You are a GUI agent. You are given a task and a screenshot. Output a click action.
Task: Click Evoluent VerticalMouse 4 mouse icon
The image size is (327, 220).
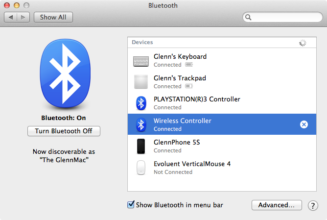point(141,168)
